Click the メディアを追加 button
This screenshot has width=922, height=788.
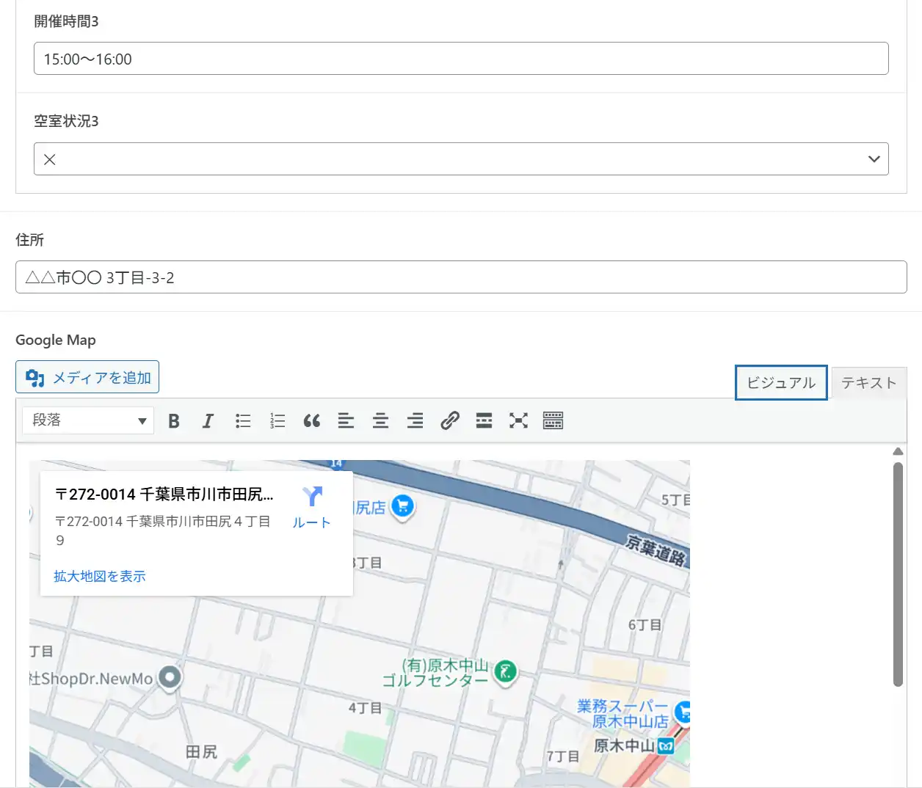pyautogui.click(x=87, y=377)
